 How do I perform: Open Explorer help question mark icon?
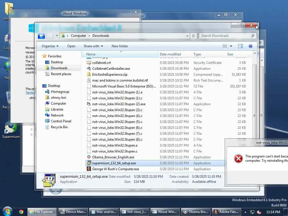click(250, 46)
